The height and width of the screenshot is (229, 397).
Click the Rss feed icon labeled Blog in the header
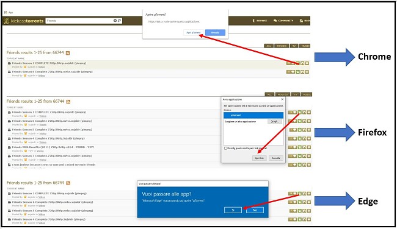301,21
